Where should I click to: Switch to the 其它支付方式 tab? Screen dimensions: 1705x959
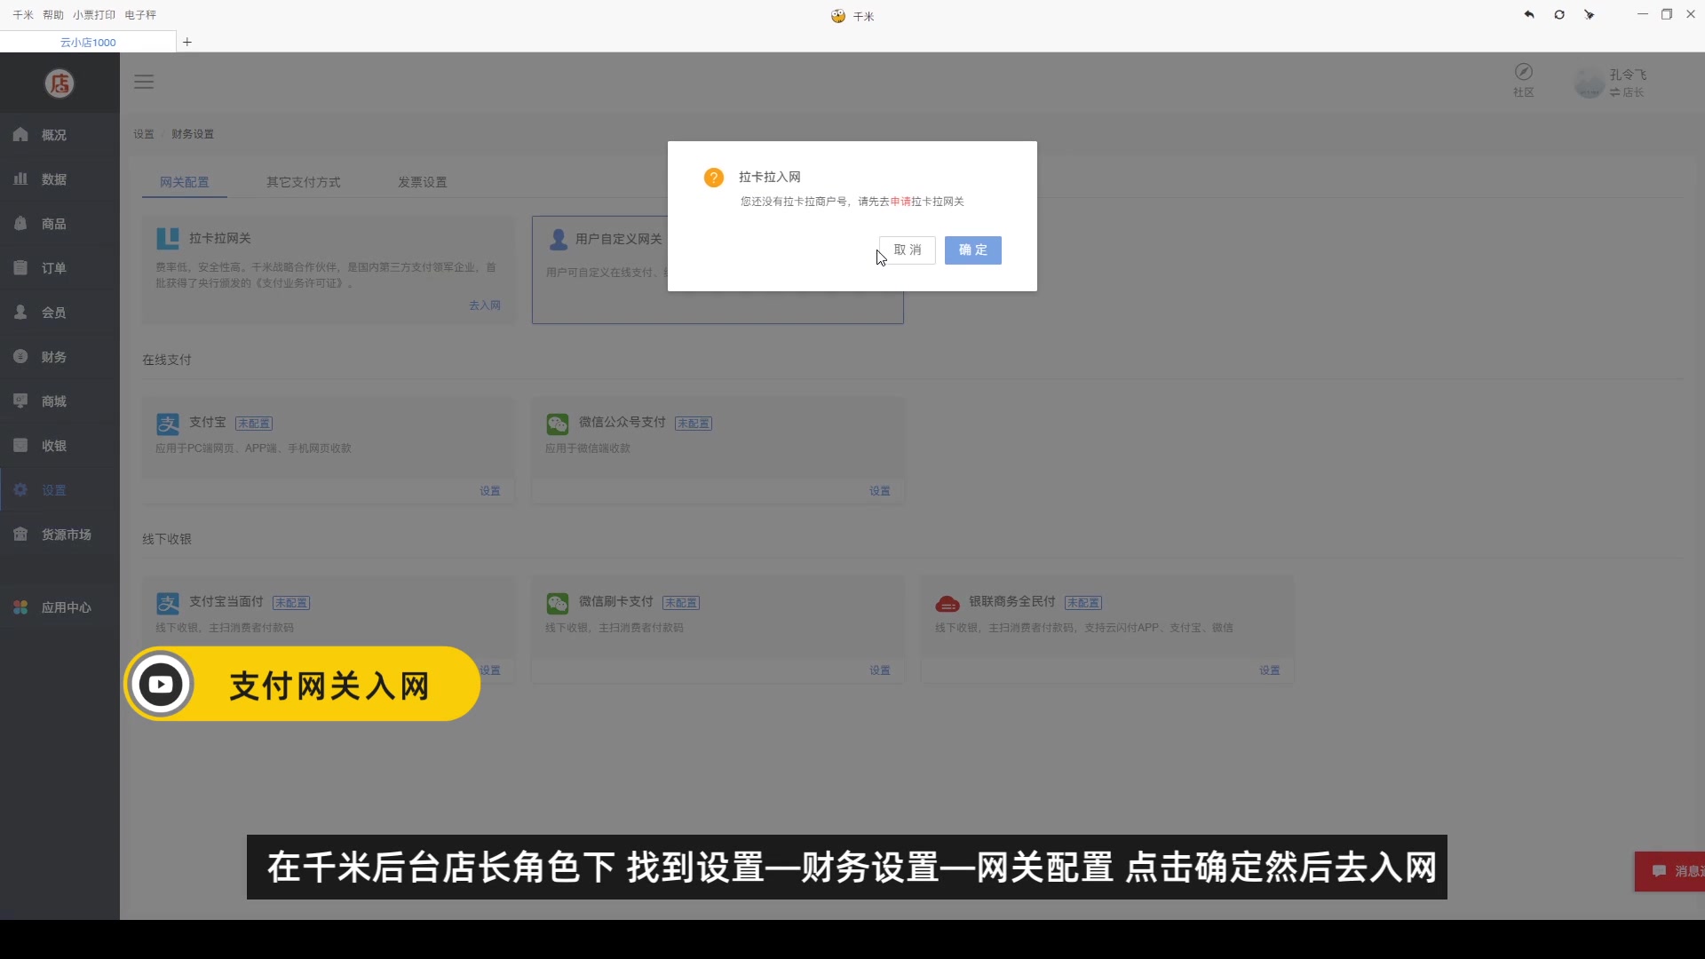(x=304, y=182)
